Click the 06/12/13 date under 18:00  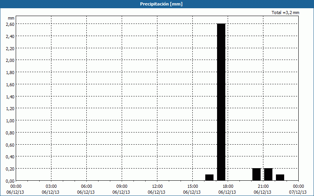point(227,192)
